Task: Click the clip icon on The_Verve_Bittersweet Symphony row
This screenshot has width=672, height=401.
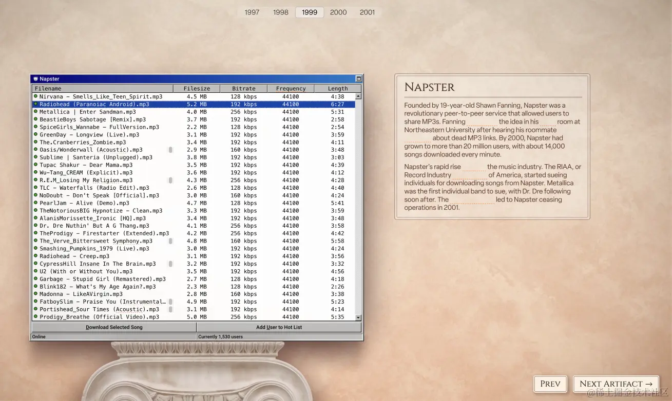Action: pyautogui.click(x=170, y=240)
